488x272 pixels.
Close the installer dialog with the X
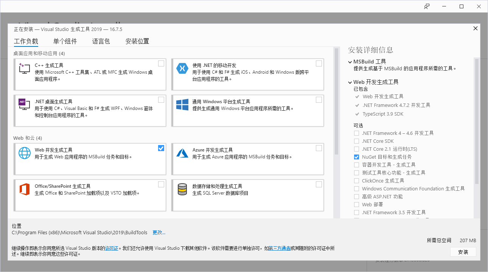coord(476,28)
